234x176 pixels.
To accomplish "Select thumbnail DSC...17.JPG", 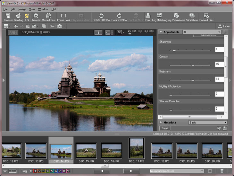I will (x=137, y=150).
